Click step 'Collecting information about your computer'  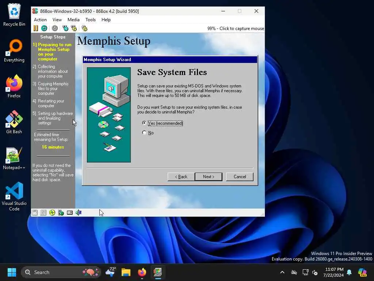tap(51, 71)
